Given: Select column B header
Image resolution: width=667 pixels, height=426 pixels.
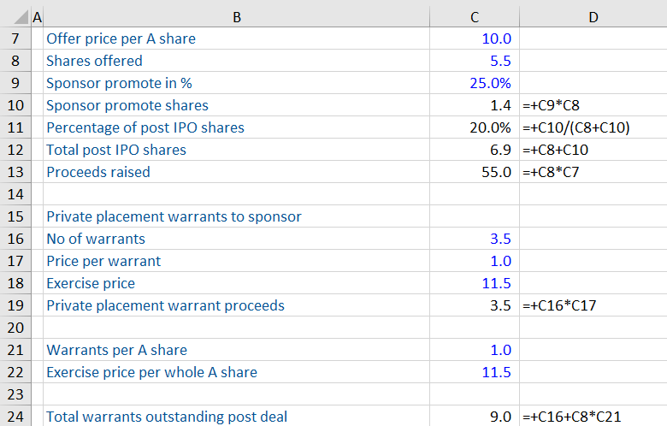Looking at the screenshot, I should point(237,15).
